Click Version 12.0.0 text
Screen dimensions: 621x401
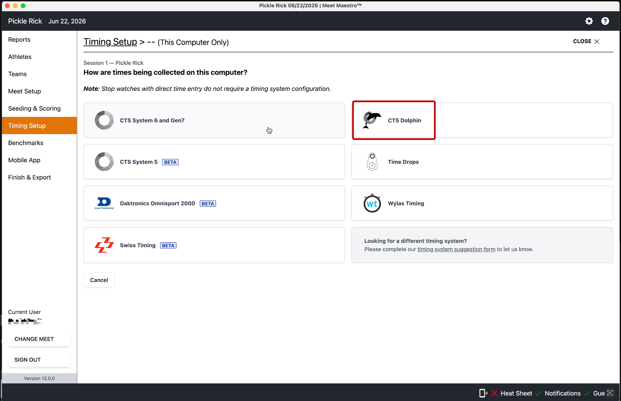[39, 378]
